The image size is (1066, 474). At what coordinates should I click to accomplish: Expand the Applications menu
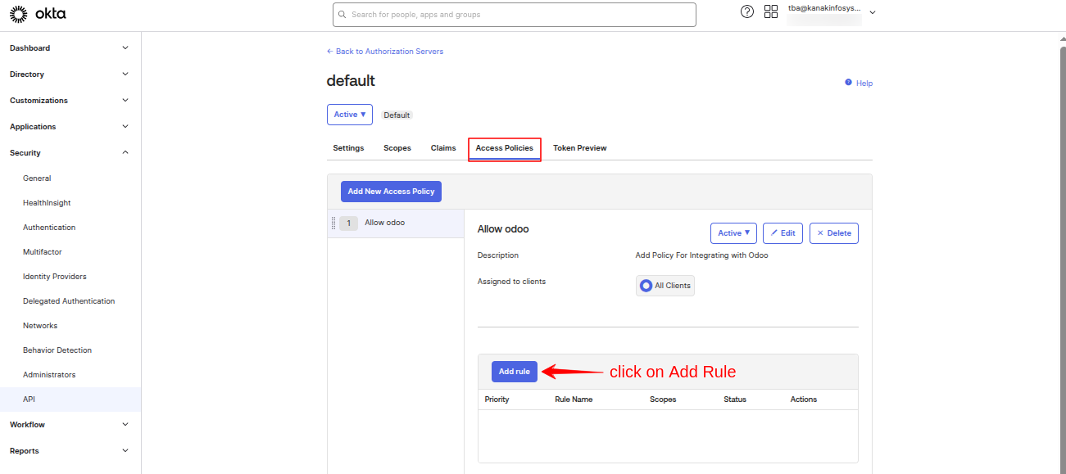point(70,127)
